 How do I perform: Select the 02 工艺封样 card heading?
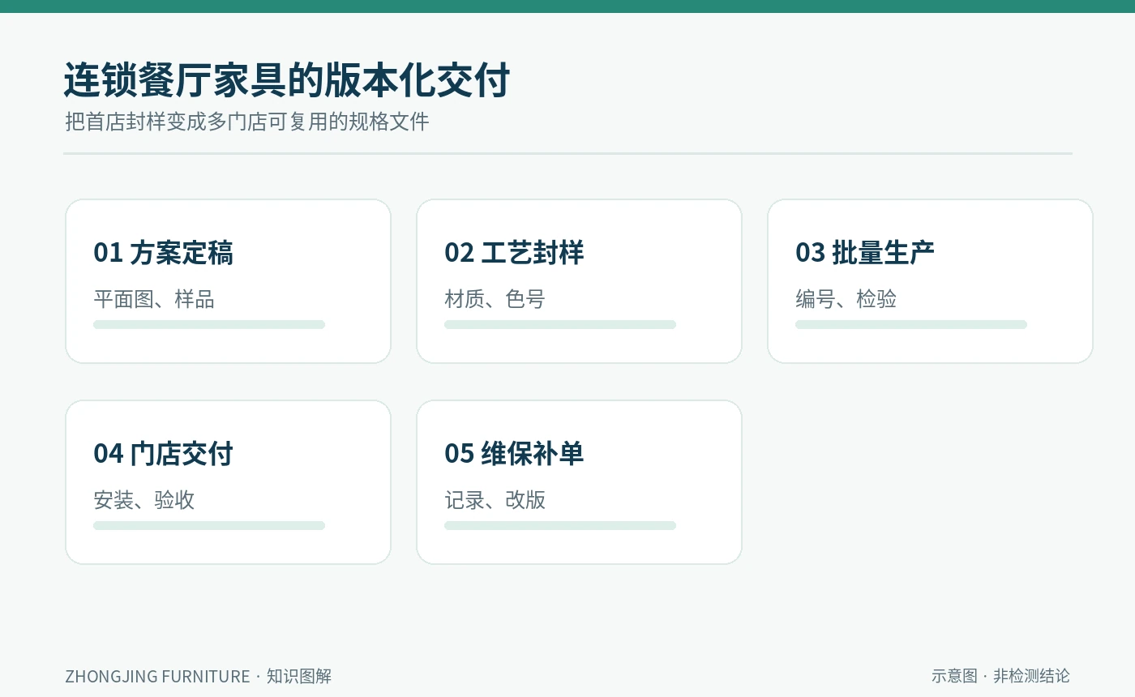[x=514, y=253]
